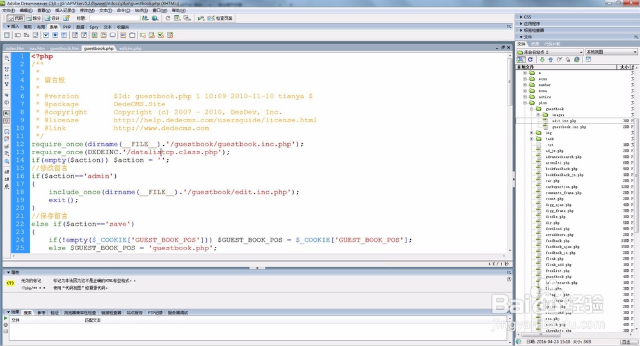Insert Spry Validation Checkbox
The height and width of the screenshot is (346, 640).
coord(161,36)
